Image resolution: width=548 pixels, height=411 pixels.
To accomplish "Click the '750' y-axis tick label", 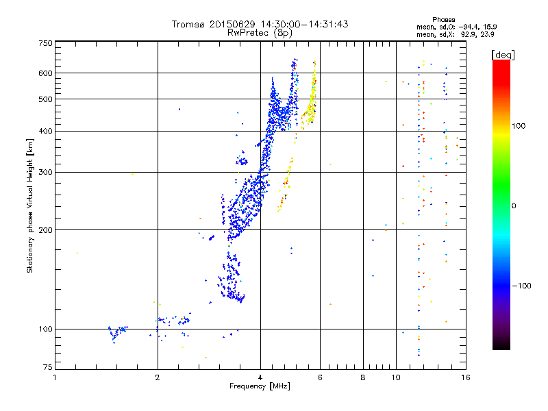I will 45,43.
